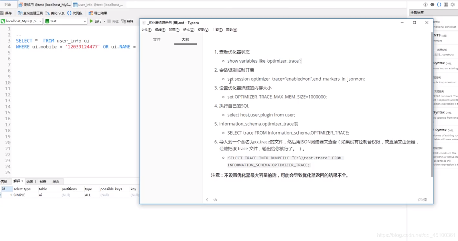The width and height of the screenshot is (458, 241).
Task: Expand the 运行 run options arrow
Action: coord(104,21)
